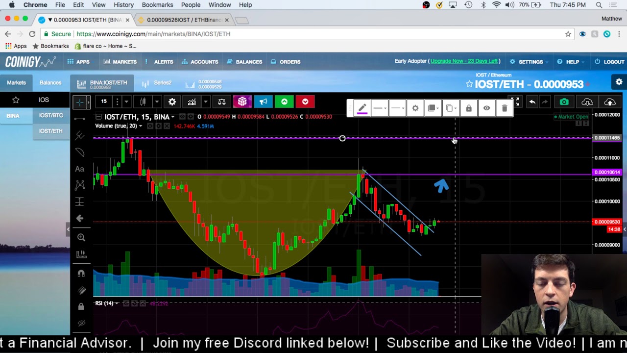
Task: Open line style dropdown in floating toolbar
Action: click(397, 108)
